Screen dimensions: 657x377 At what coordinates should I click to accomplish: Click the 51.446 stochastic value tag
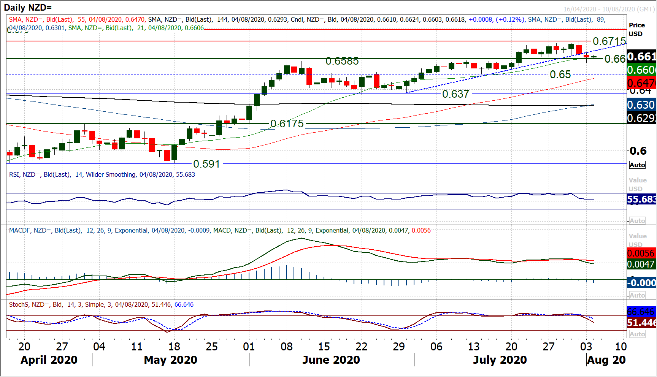click(x=641, y=323)
